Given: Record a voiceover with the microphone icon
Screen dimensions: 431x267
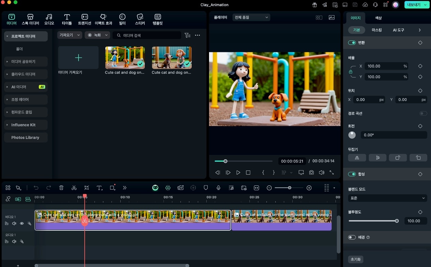Looking at the screenshot, I should [218, 188].
